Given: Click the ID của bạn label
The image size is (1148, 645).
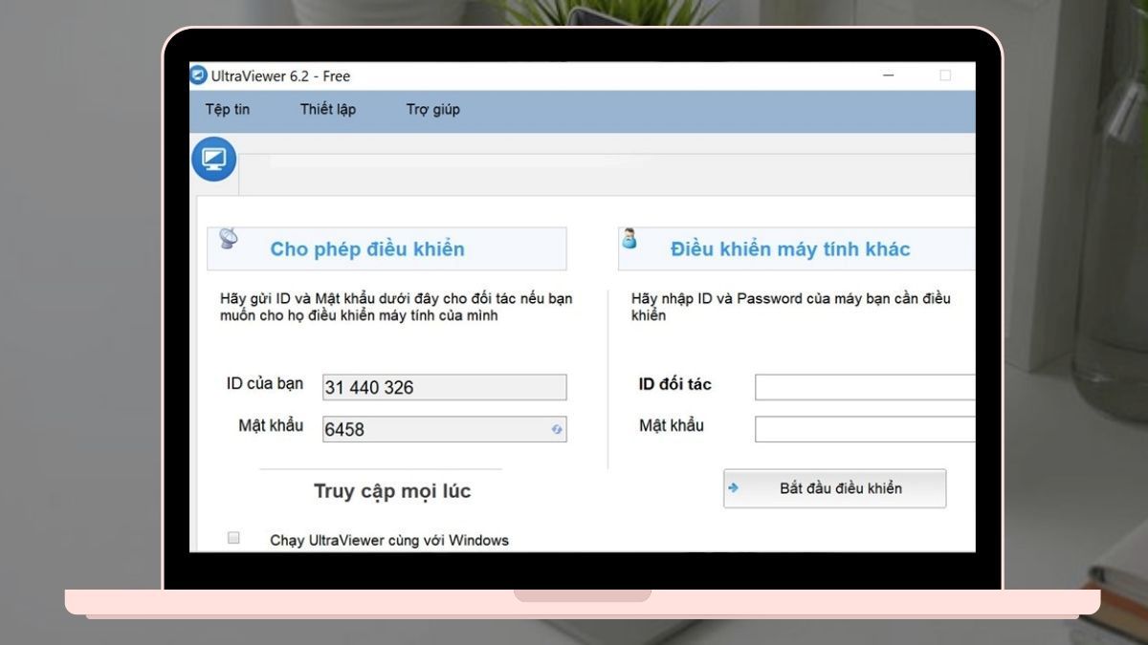Looking at the screenshot, I should coord(265,383).
